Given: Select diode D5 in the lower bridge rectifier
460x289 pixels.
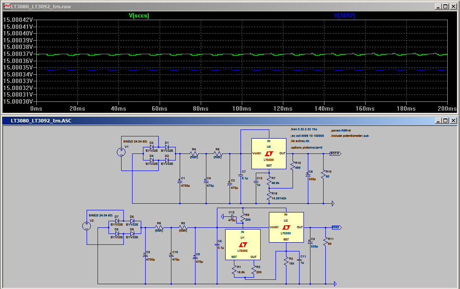Looking at the screenshot, I should coord(132,221).
